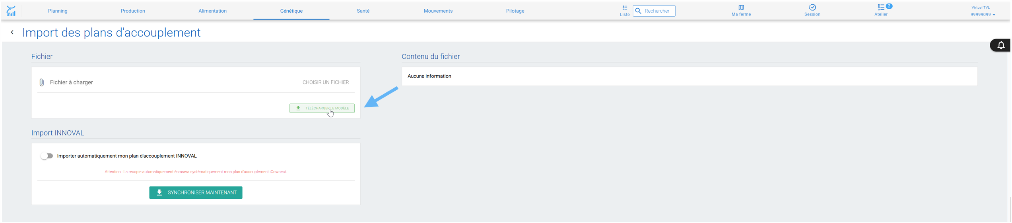Open the Atelier tasks icon

pyautogui.click(x=880, y=8)
